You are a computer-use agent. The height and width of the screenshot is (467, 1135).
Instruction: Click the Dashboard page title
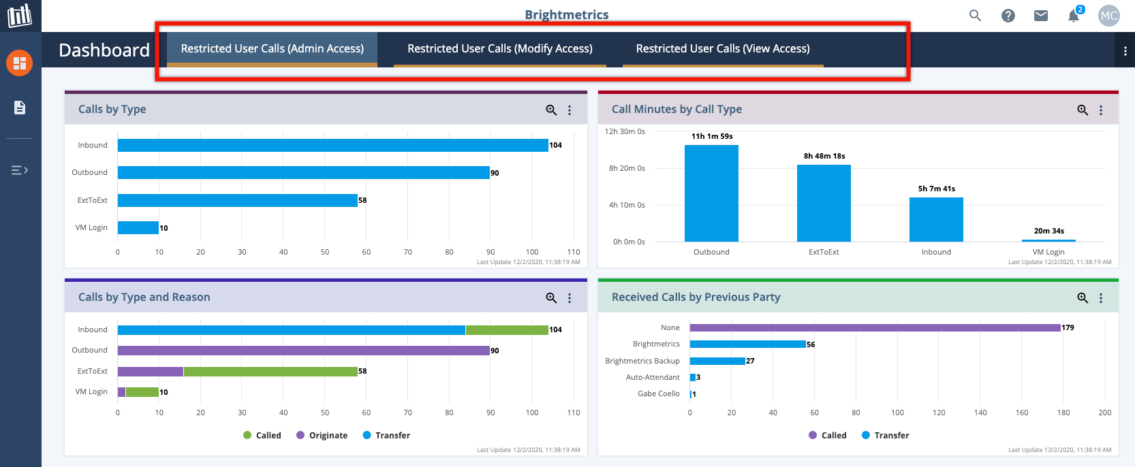(104, 50)
